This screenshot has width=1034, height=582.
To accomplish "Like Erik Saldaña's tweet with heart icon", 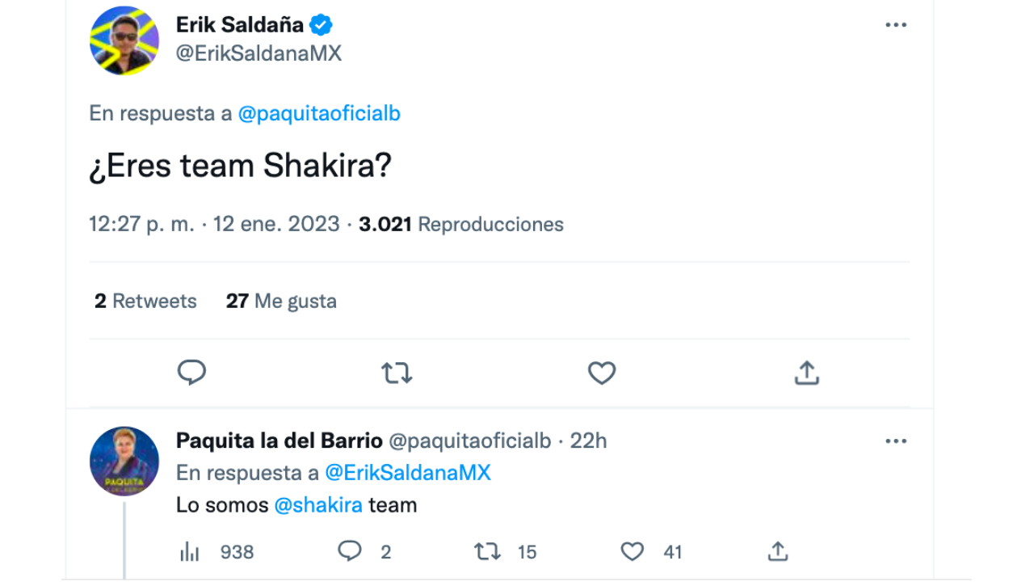I will click(601, 373).
